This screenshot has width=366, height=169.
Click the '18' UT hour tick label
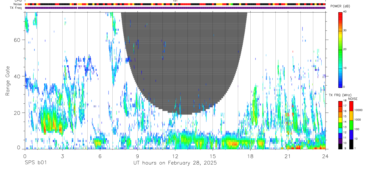tap(250, 156)
